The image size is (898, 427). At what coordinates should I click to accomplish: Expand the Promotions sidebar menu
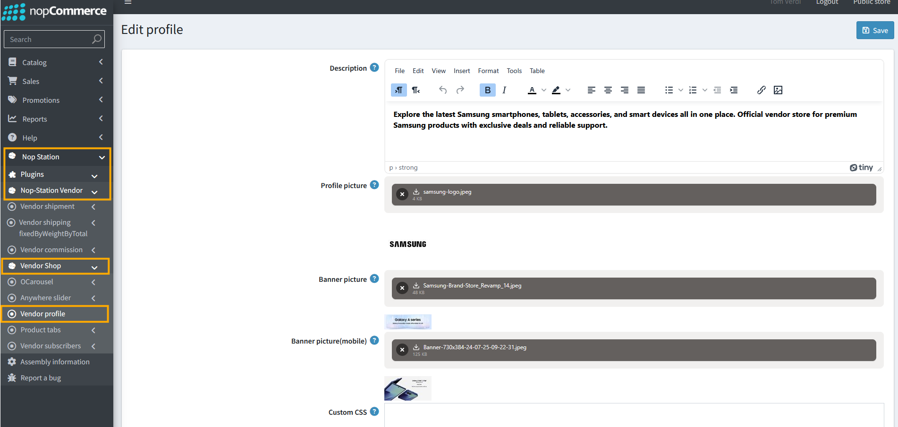pyautogui.click(x=56, y=100)
